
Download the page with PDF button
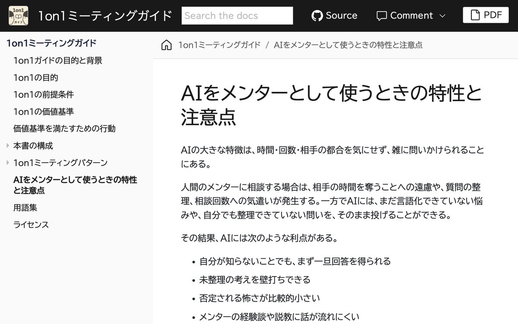click(x=486, y=16)
